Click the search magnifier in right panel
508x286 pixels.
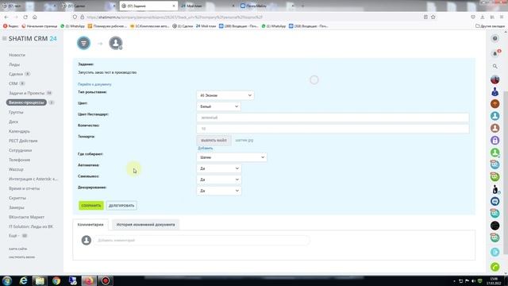tap(495, 67)
